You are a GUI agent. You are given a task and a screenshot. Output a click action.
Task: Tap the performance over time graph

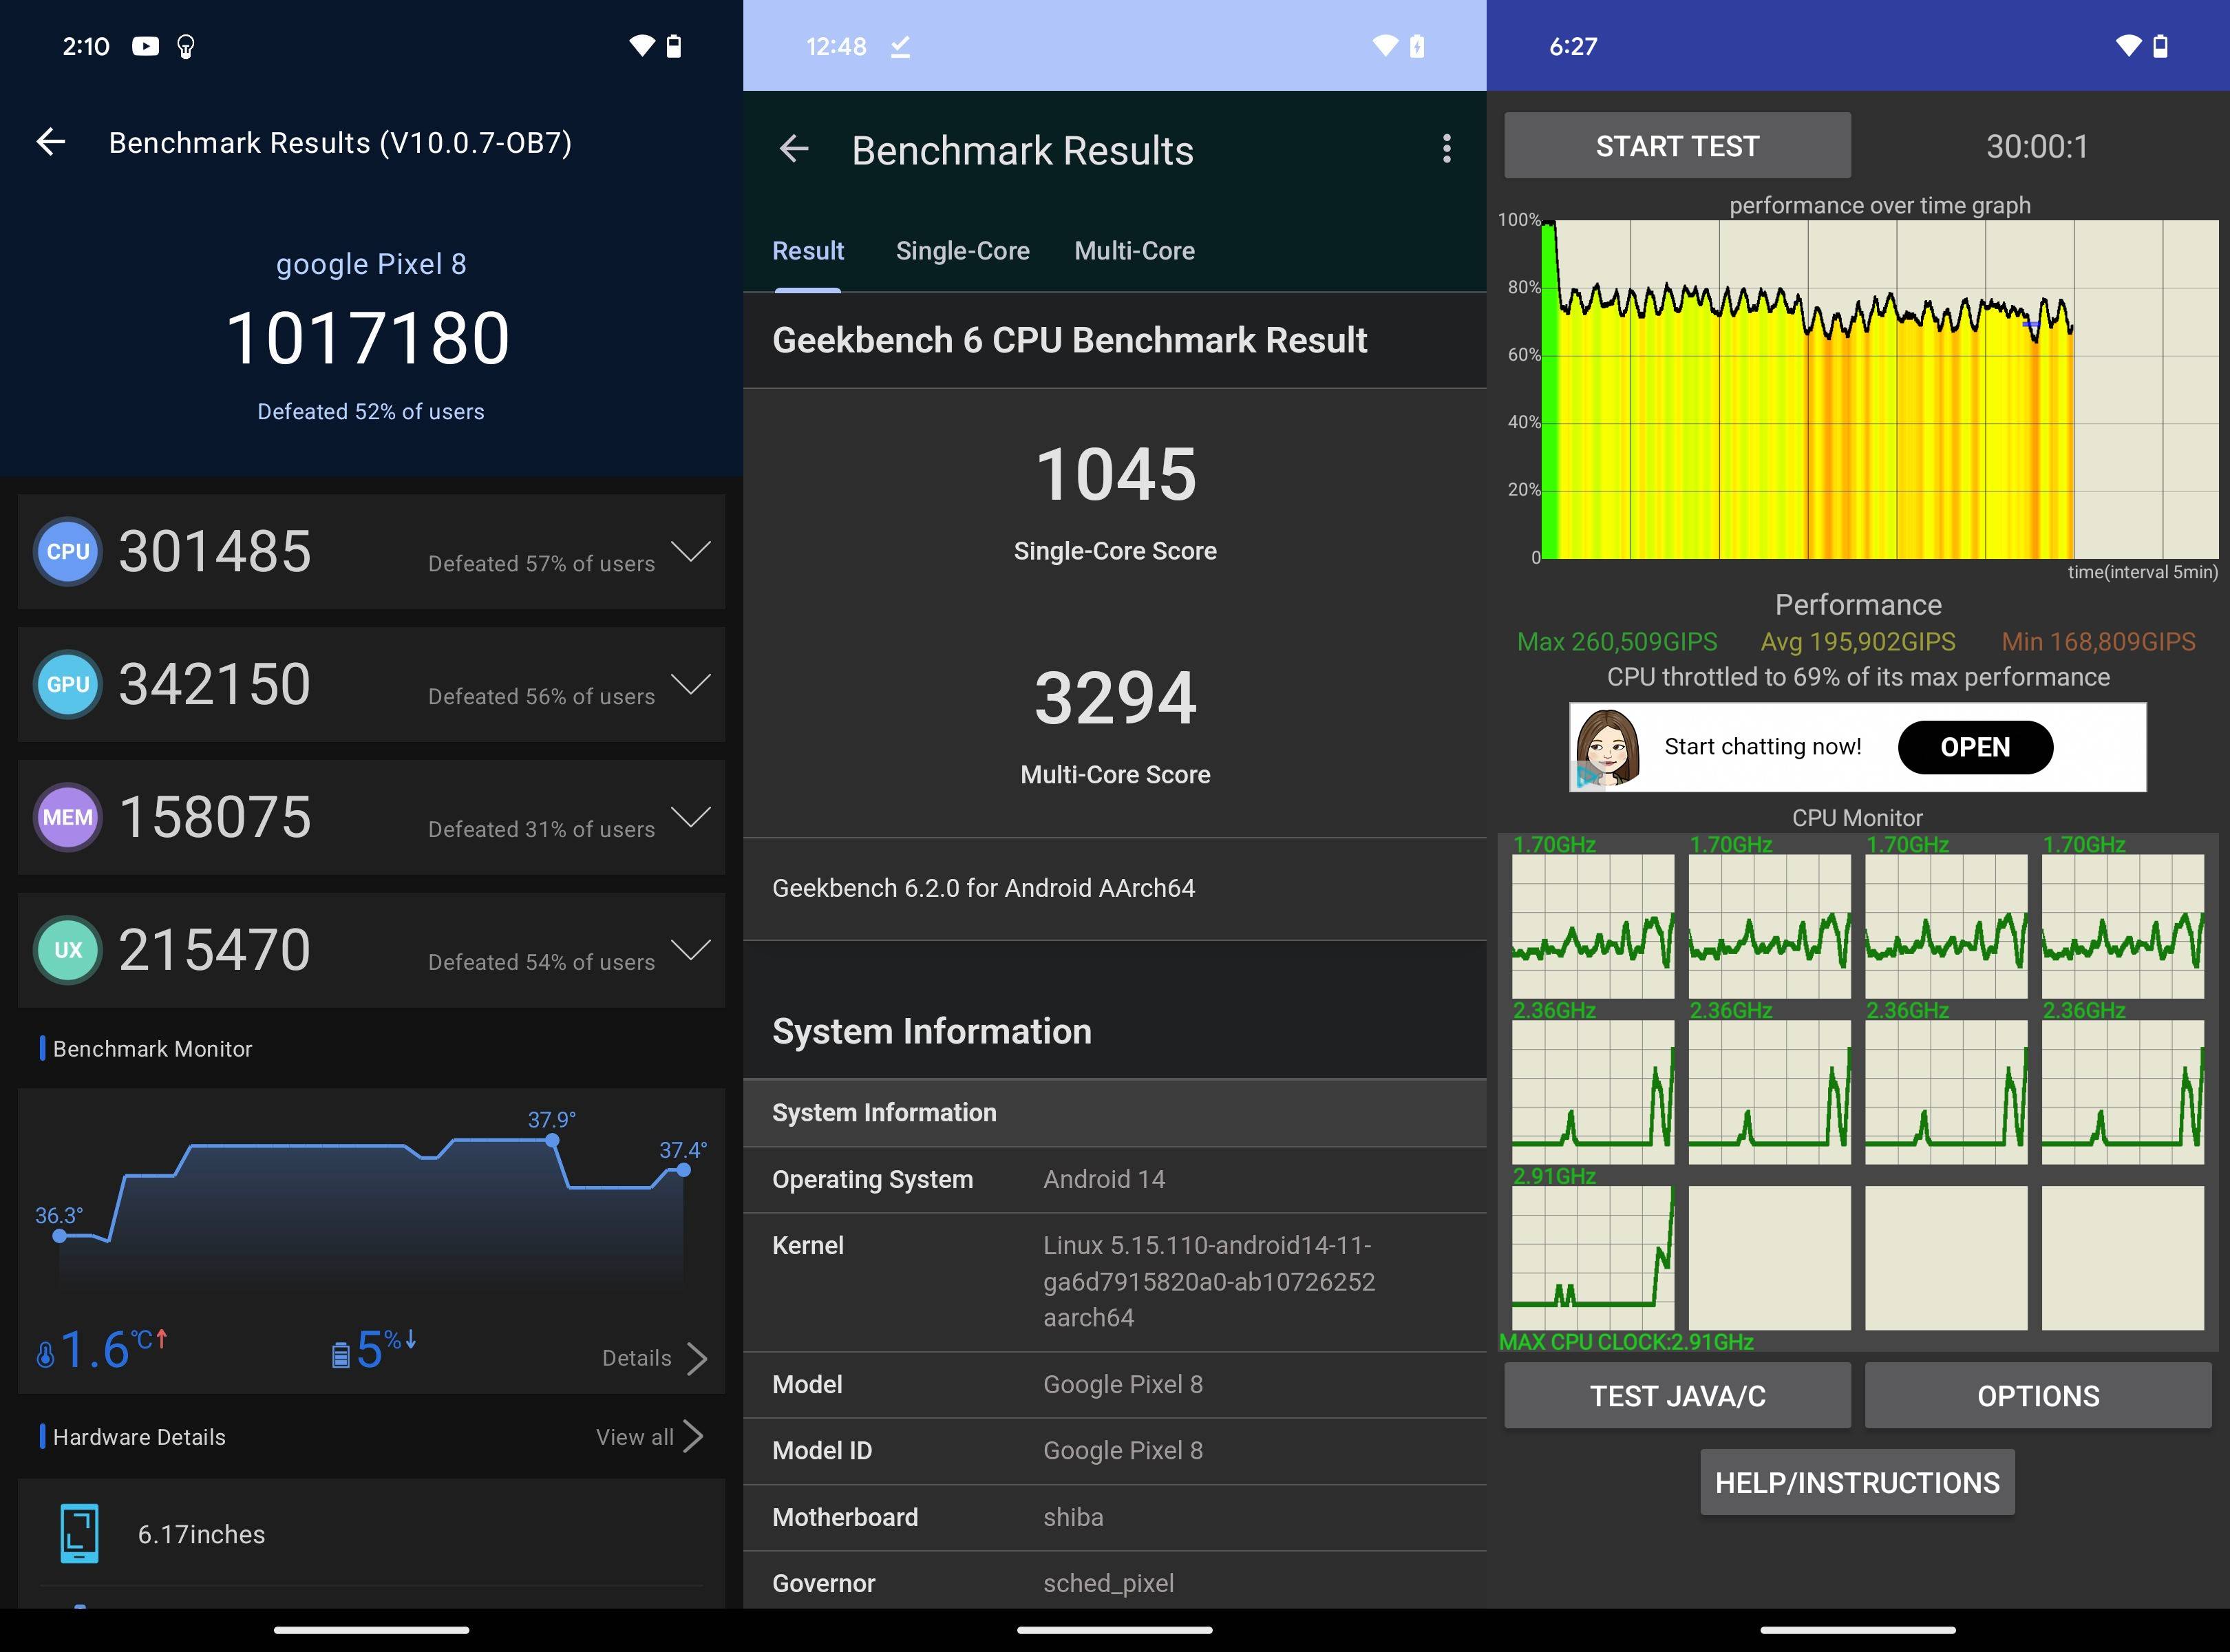1880,389
